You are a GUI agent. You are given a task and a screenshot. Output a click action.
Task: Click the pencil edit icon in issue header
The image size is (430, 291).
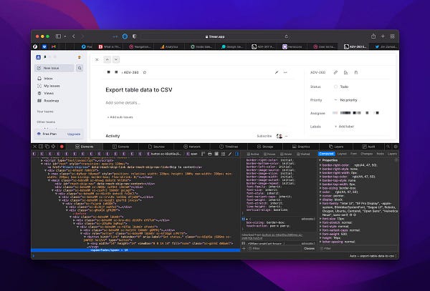(x=277, y=72)
